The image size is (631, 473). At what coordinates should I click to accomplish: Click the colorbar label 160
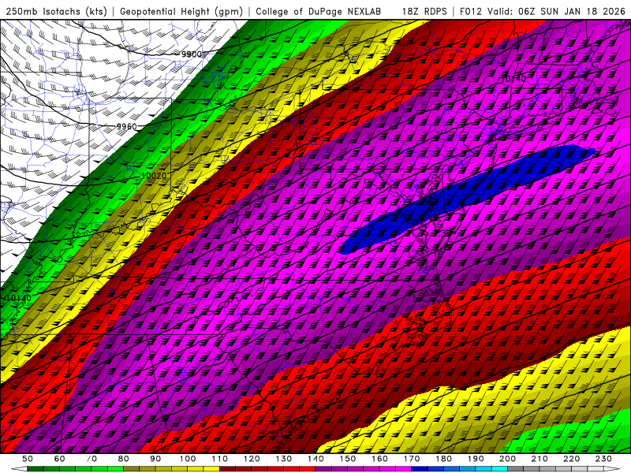tap(379, 459)
